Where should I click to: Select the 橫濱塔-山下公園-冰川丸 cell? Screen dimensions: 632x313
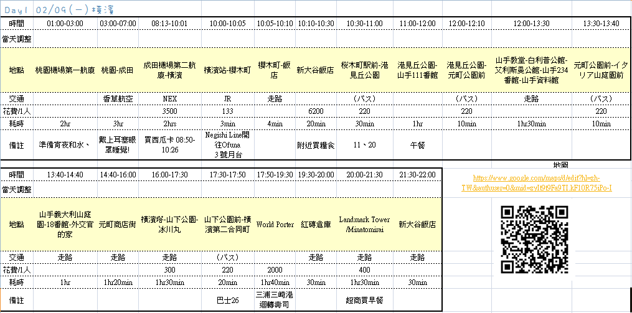[x=169, y=225]
